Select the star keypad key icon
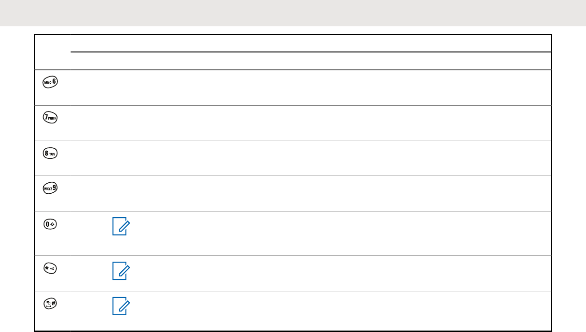 tap(49, 268)
